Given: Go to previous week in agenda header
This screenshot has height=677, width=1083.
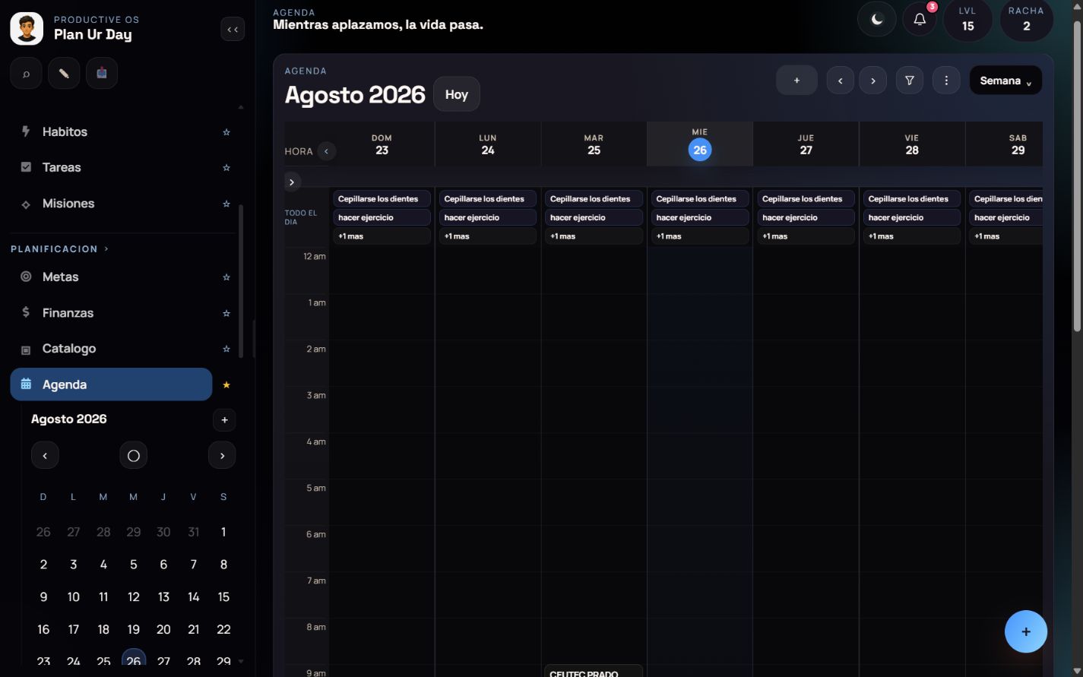Looking at the screenshot, I should pos(840,81).
